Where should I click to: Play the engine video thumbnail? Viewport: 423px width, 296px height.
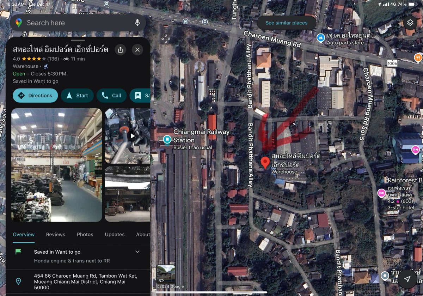[133, 136]
